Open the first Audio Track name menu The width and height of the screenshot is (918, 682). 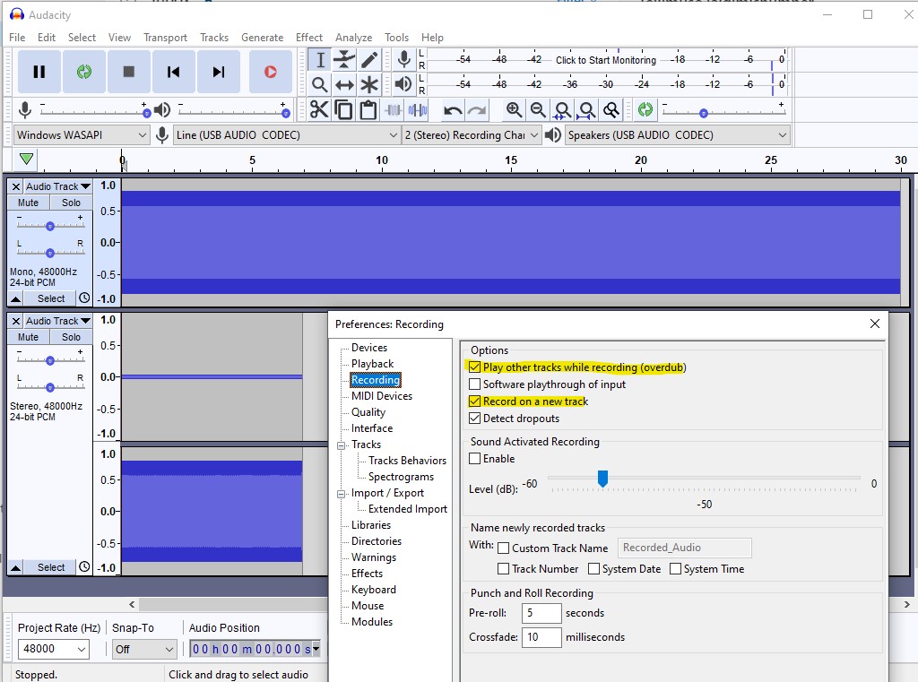pyautogui.click(x=58, y=186)
